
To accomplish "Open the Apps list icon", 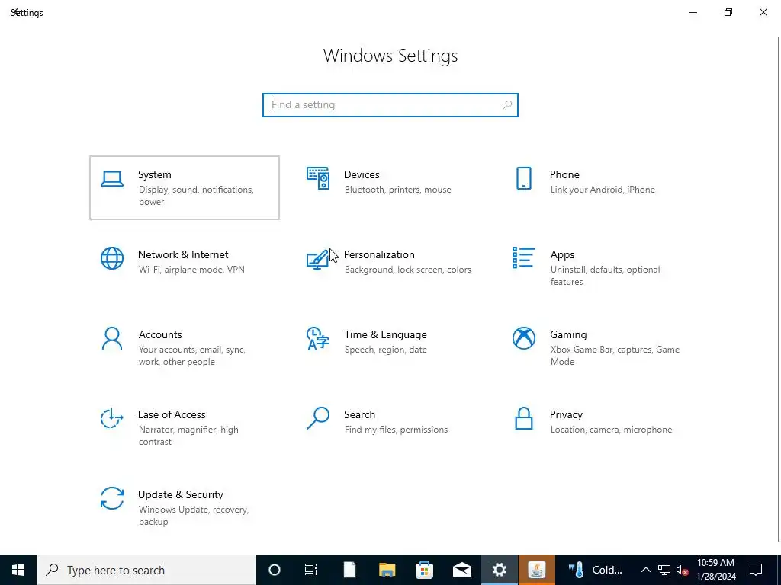I will click(523, 257).
